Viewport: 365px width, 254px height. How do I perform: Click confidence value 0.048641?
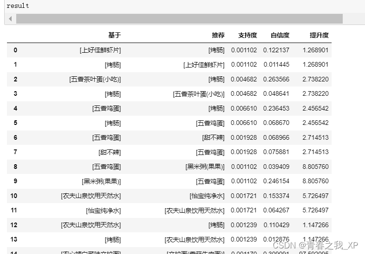pyautogui.click(x=276, y=94)
